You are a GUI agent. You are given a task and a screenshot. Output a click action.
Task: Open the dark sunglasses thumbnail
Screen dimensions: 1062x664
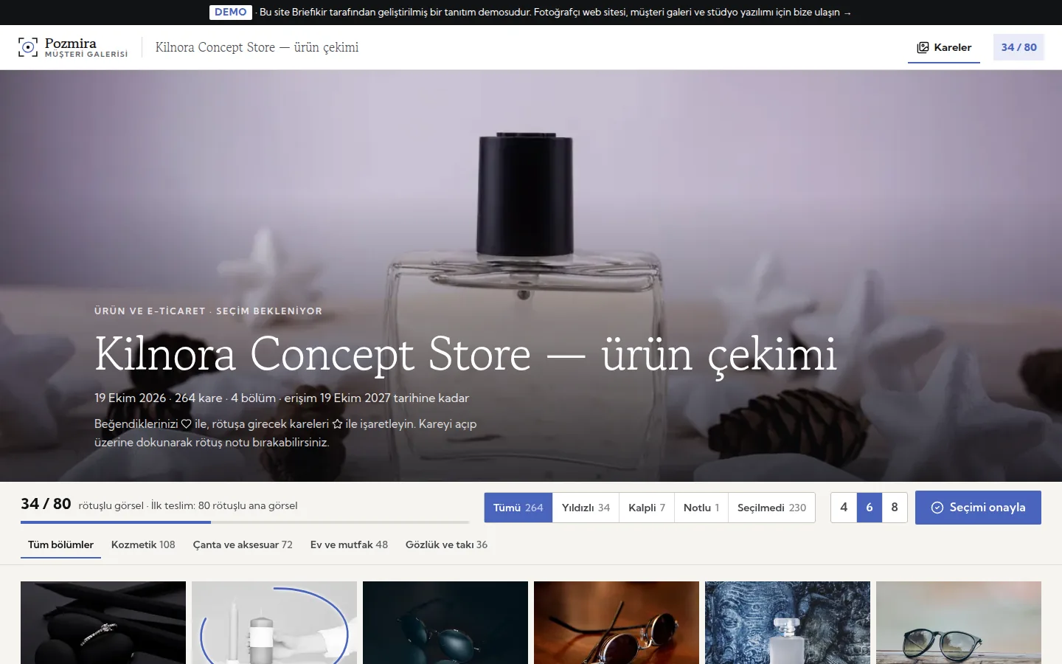[x=445, y=623]
